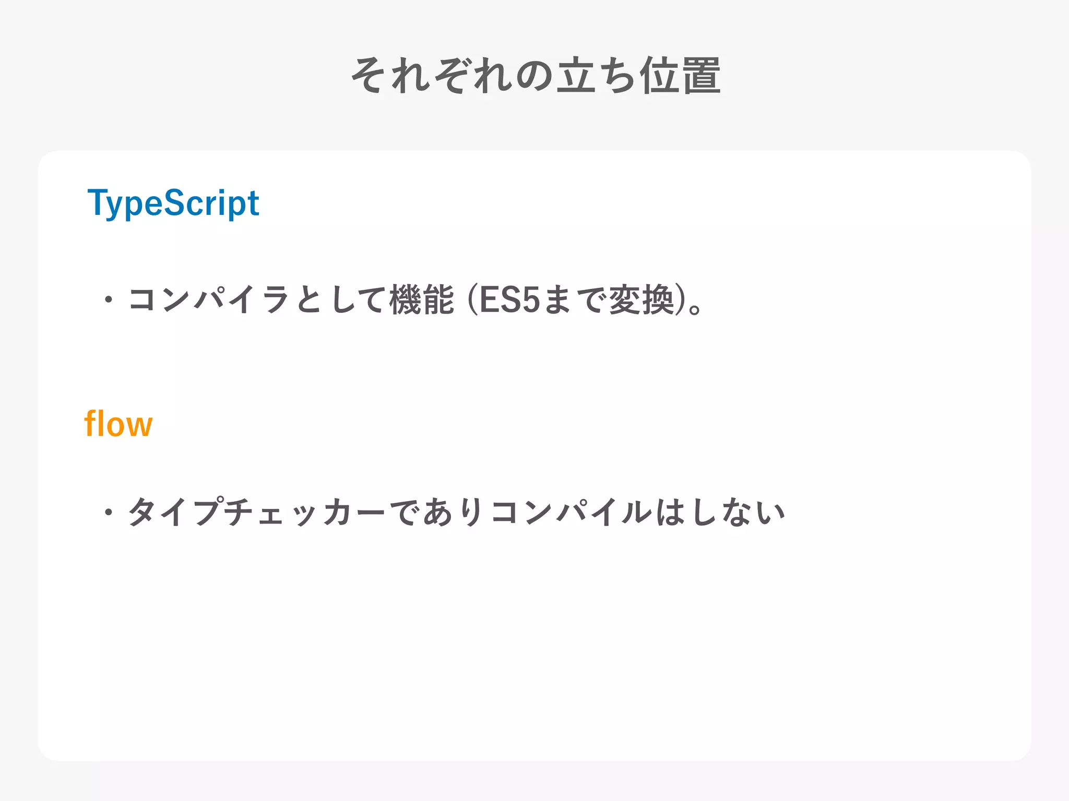Click the word コンパイル in flow bullet

572,512
